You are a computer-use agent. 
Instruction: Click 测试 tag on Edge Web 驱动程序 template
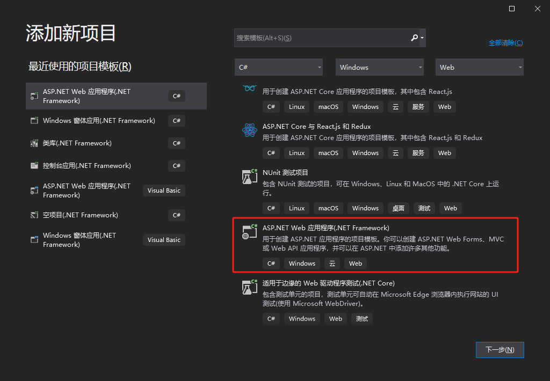point(362,319)
